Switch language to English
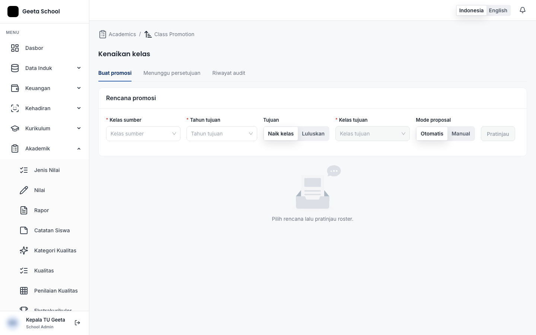 [x=498, y=10]
